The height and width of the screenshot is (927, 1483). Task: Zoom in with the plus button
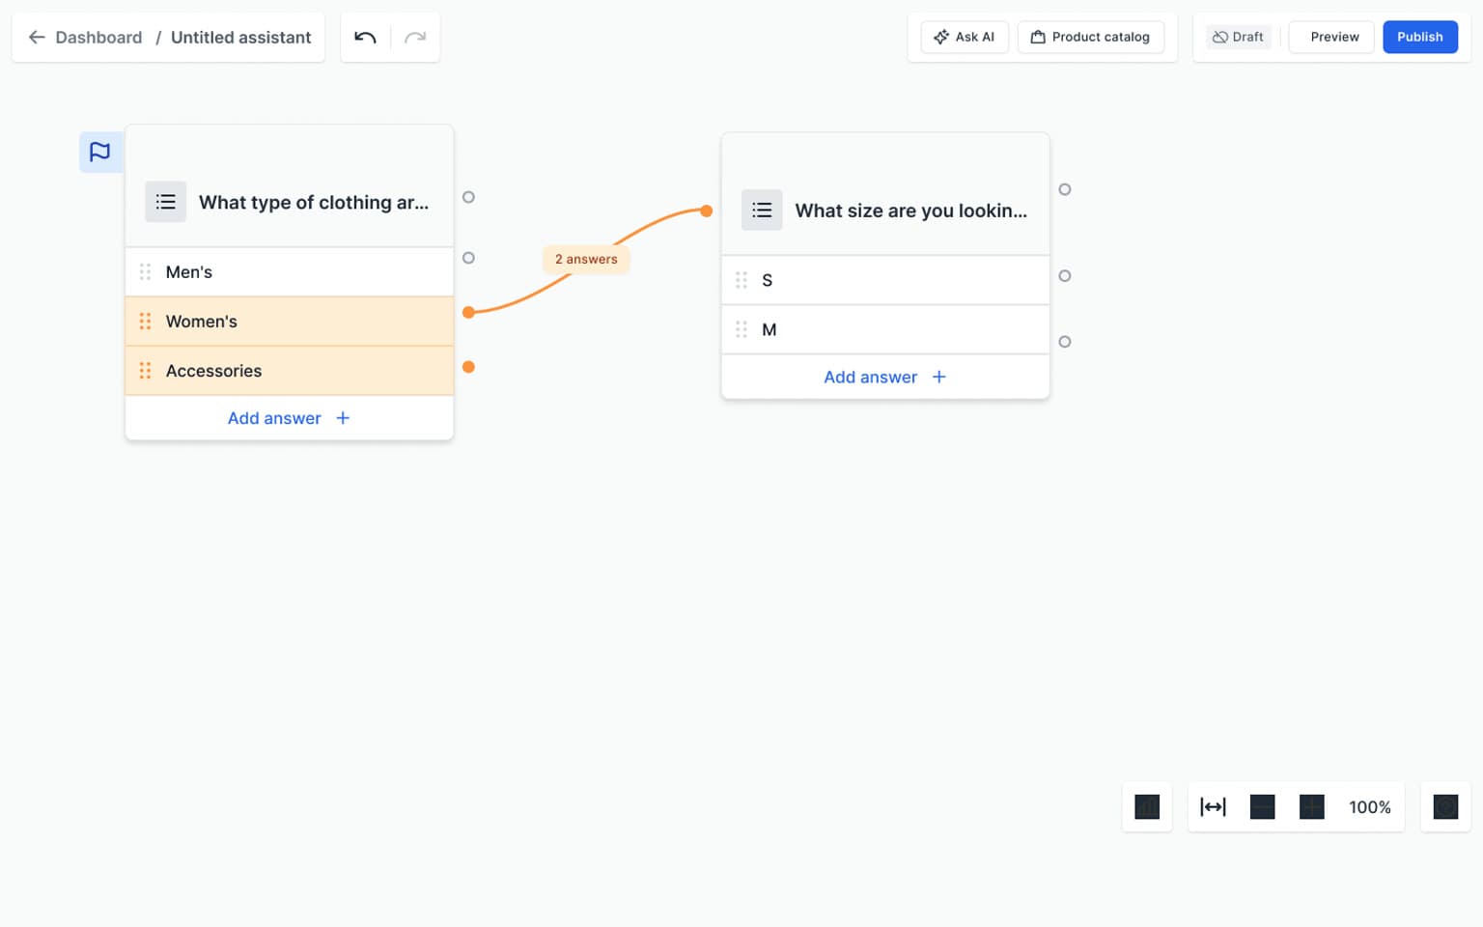click(1312, 807)
